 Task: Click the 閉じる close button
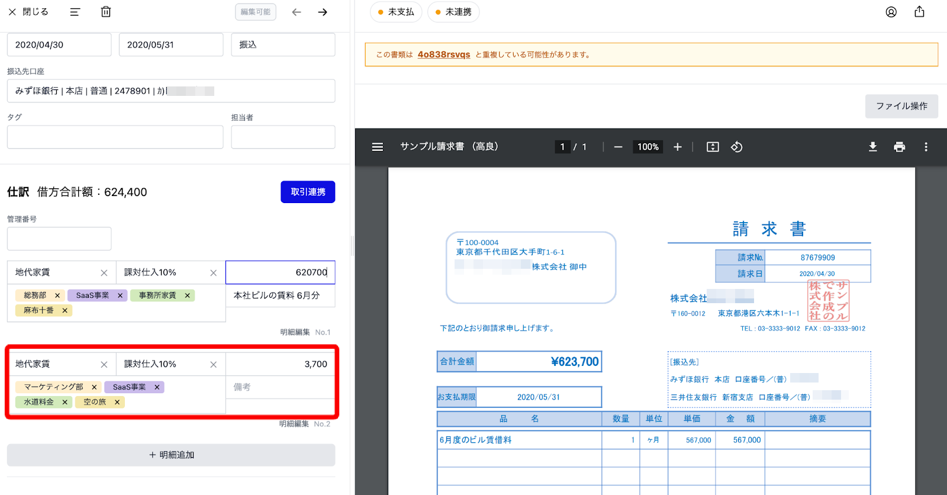pos(28,12)
